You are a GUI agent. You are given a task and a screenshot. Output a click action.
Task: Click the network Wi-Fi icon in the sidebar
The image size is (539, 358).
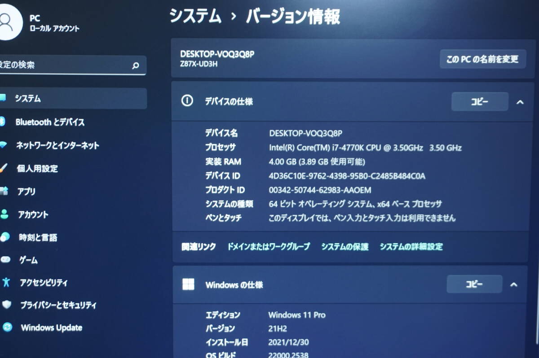[x=3, y=145]
